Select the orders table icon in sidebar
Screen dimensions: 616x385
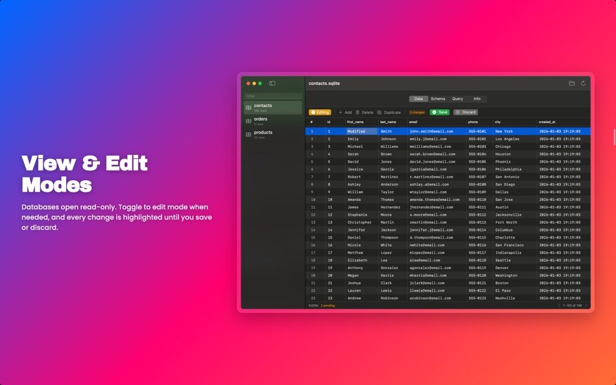[x=248, y=120]
